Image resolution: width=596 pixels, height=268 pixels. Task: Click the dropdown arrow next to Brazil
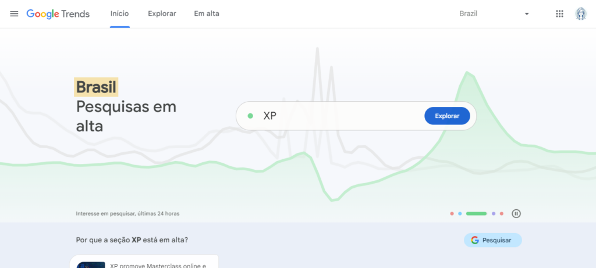(527, 14)
